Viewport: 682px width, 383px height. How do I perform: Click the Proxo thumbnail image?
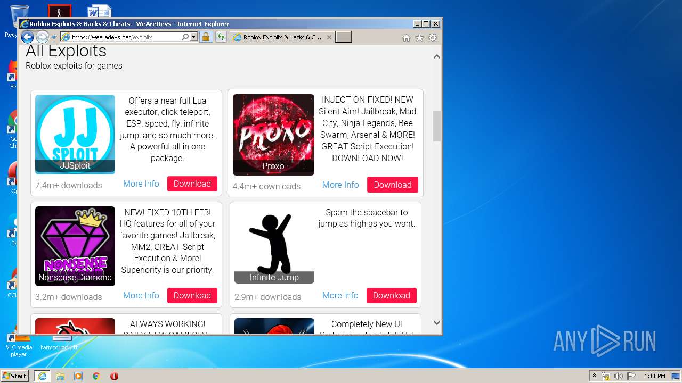coord(273,135)
